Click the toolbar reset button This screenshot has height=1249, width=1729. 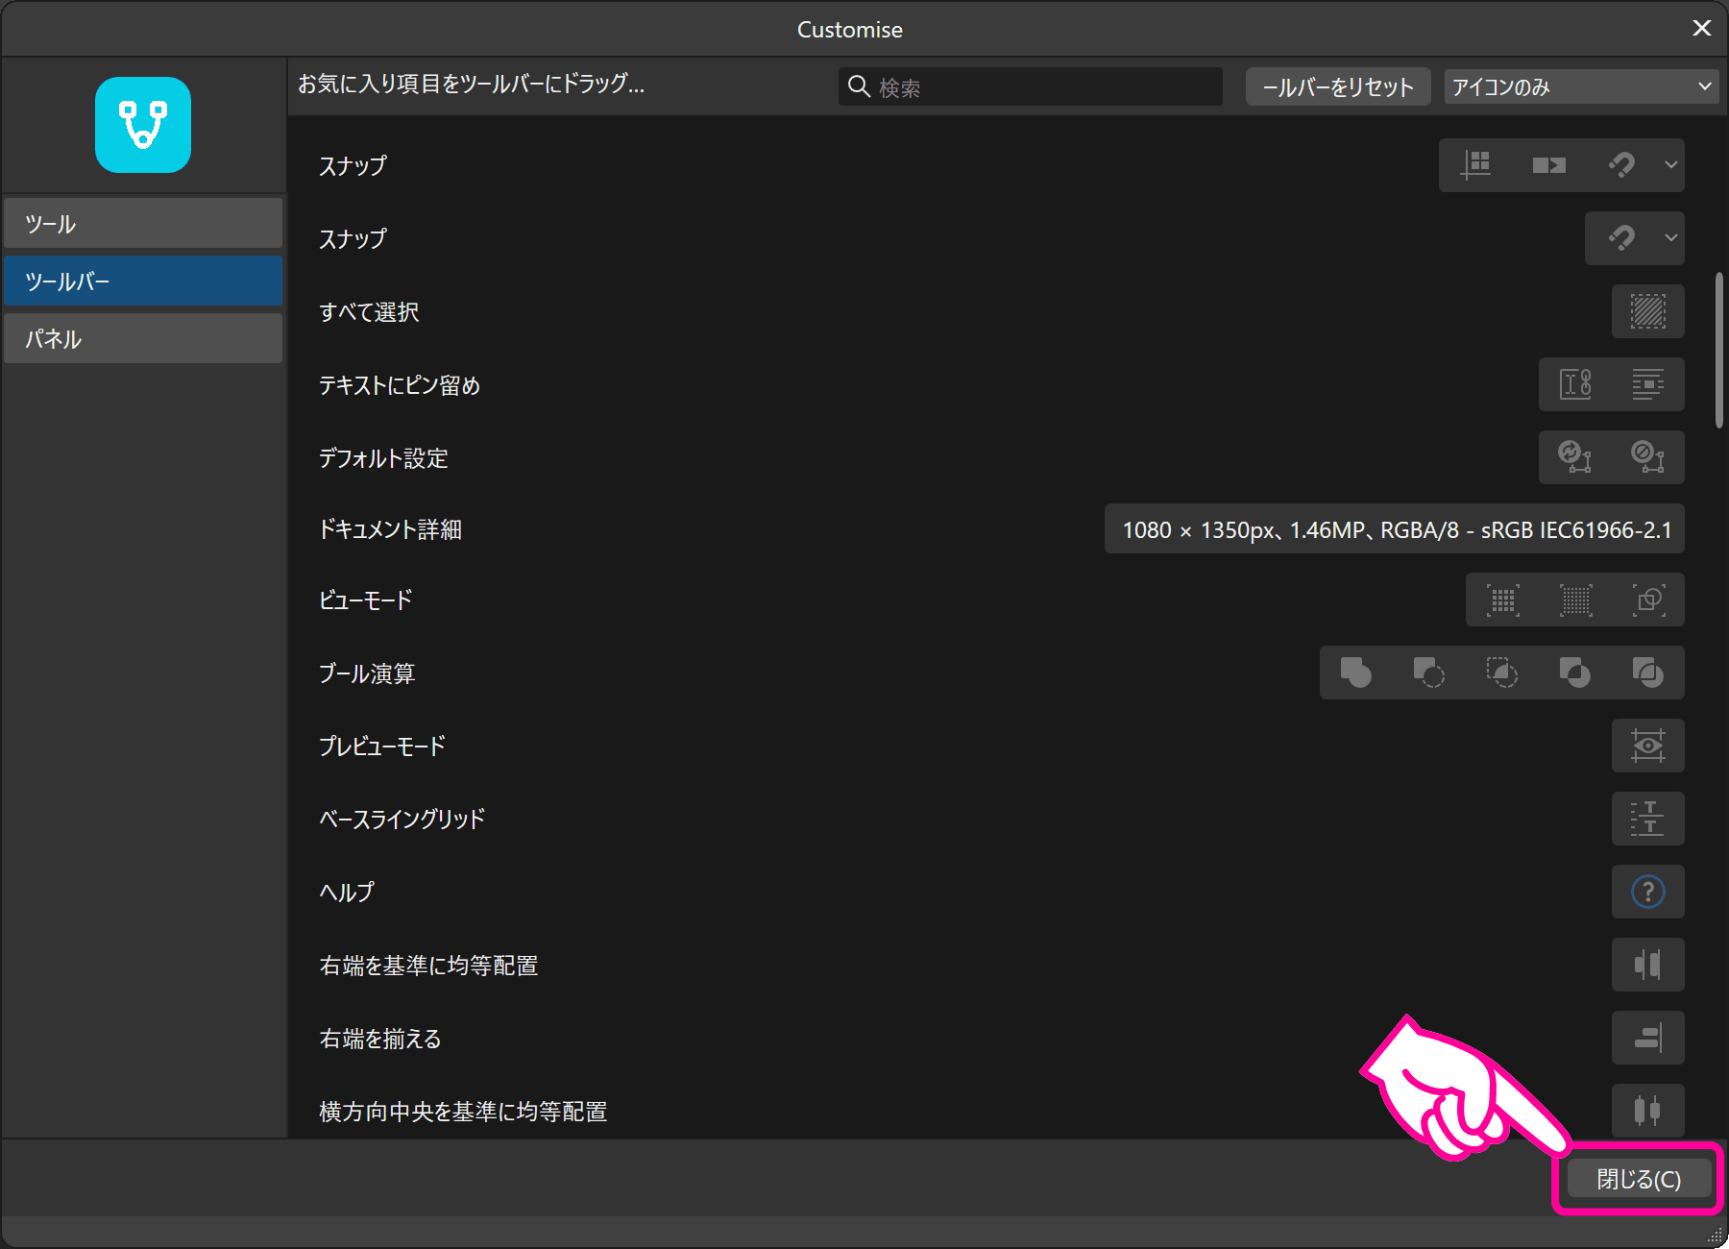pyautogui.click(x=1337, y=86)
